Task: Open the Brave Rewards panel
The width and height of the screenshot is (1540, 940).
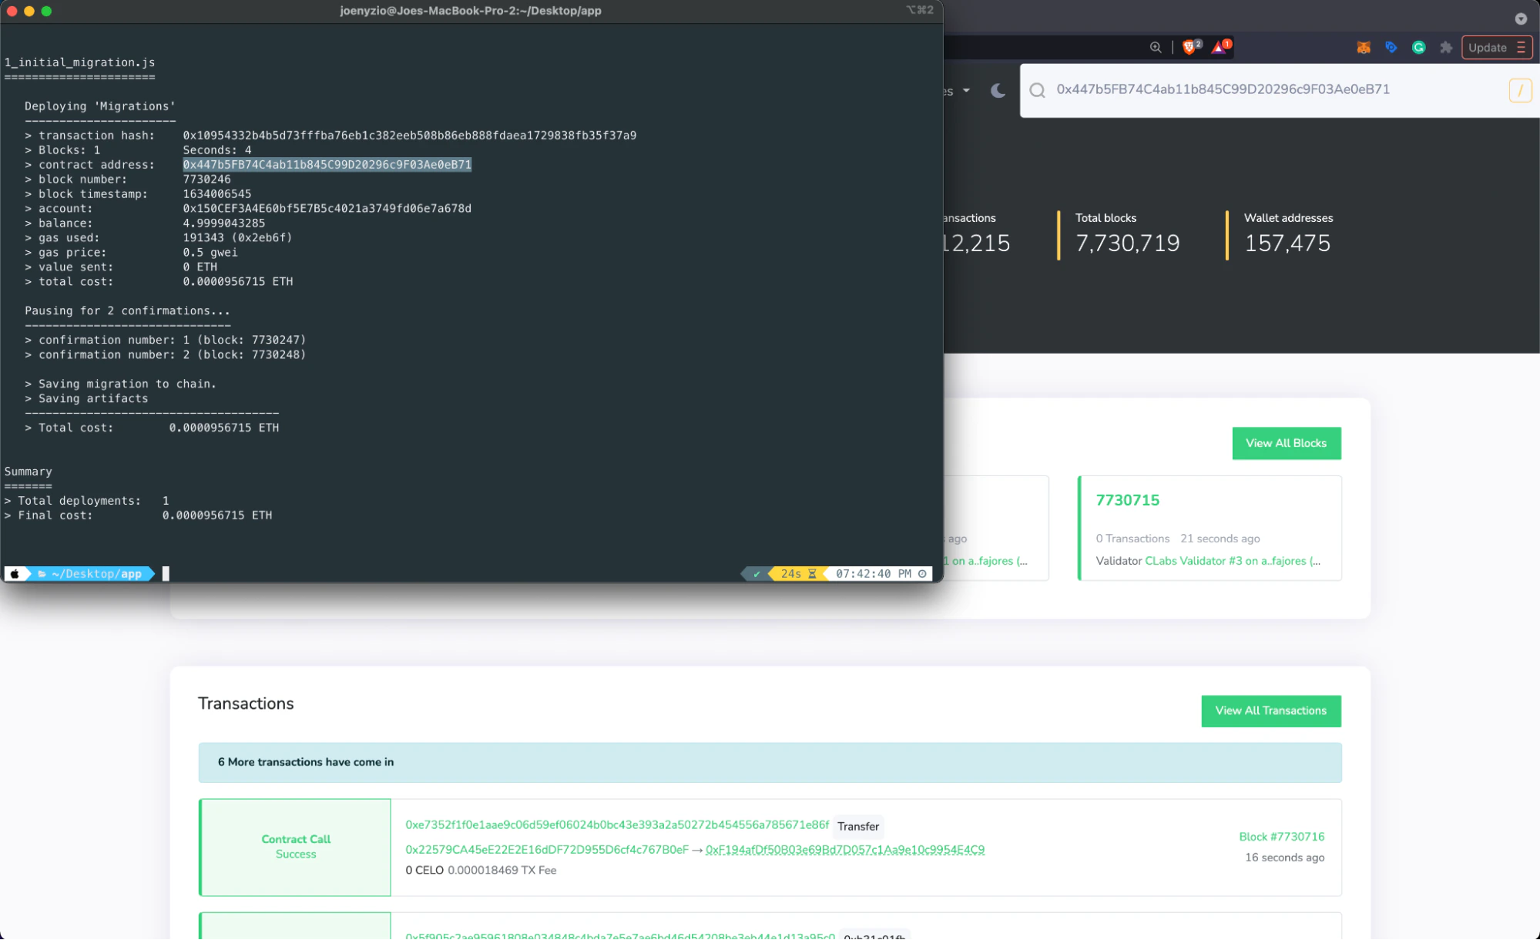Action: (1219, 47)
